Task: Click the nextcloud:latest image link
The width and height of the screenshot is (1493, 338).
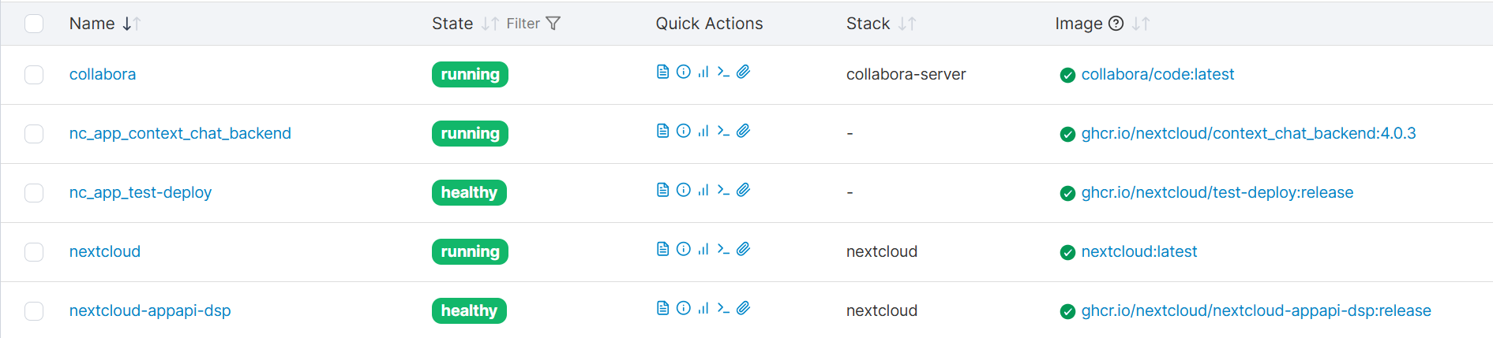Action: (x=1139, y=251)
